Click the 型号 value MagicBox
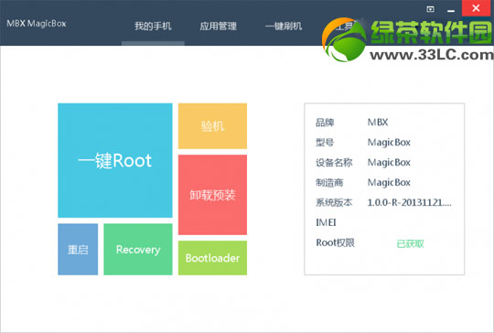This screenshot has height=333, width=494. point(389,143)
